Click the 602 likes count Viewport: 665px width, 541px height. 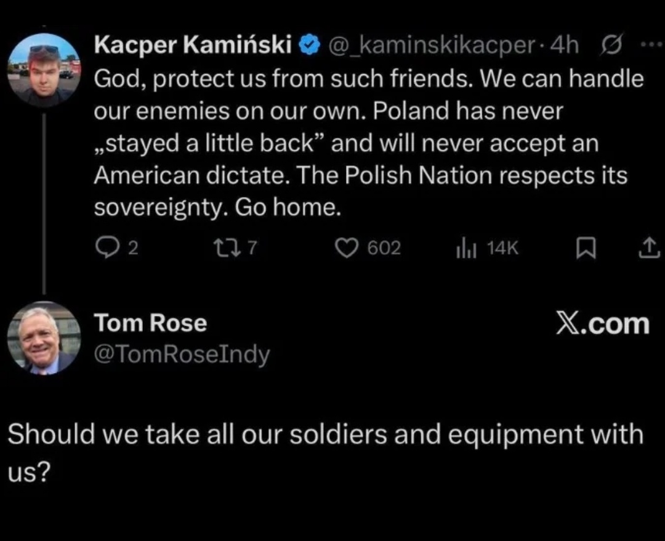tap(384, 249)
